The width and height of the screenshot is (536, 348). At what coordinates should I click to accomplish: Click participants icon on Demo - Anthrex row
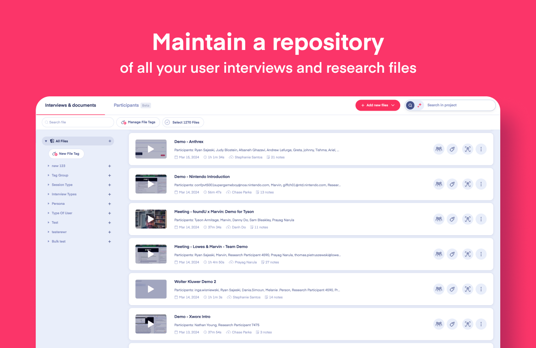click(x=439, y=149)
